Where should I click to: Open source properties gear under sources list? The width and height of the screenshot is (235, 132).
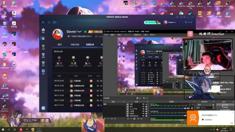(135, 119)
